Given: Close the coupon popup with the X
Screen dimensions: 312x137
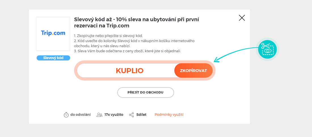Looking at the screenshot, I should click(242, 18).
